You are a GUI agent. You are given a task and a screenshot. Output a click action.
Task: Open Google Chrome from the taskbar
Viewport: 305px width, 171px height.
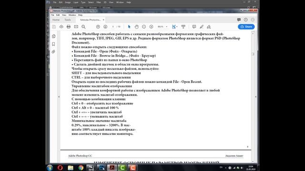[x=81, y=168]
